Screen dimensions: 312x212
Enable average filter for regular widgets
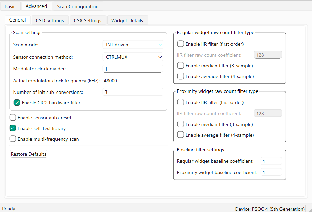(180, 76)
